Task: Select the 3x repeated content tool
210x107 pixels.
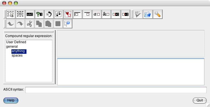Action: (x=49, y=14)
